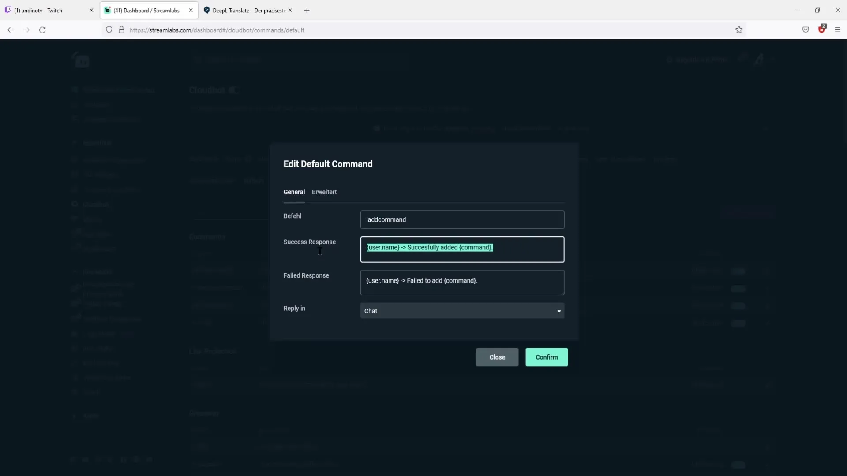This screenshot has width=847, height=476.
Task: Bookmark this page with star icon
Action: (x=739, y=30)
